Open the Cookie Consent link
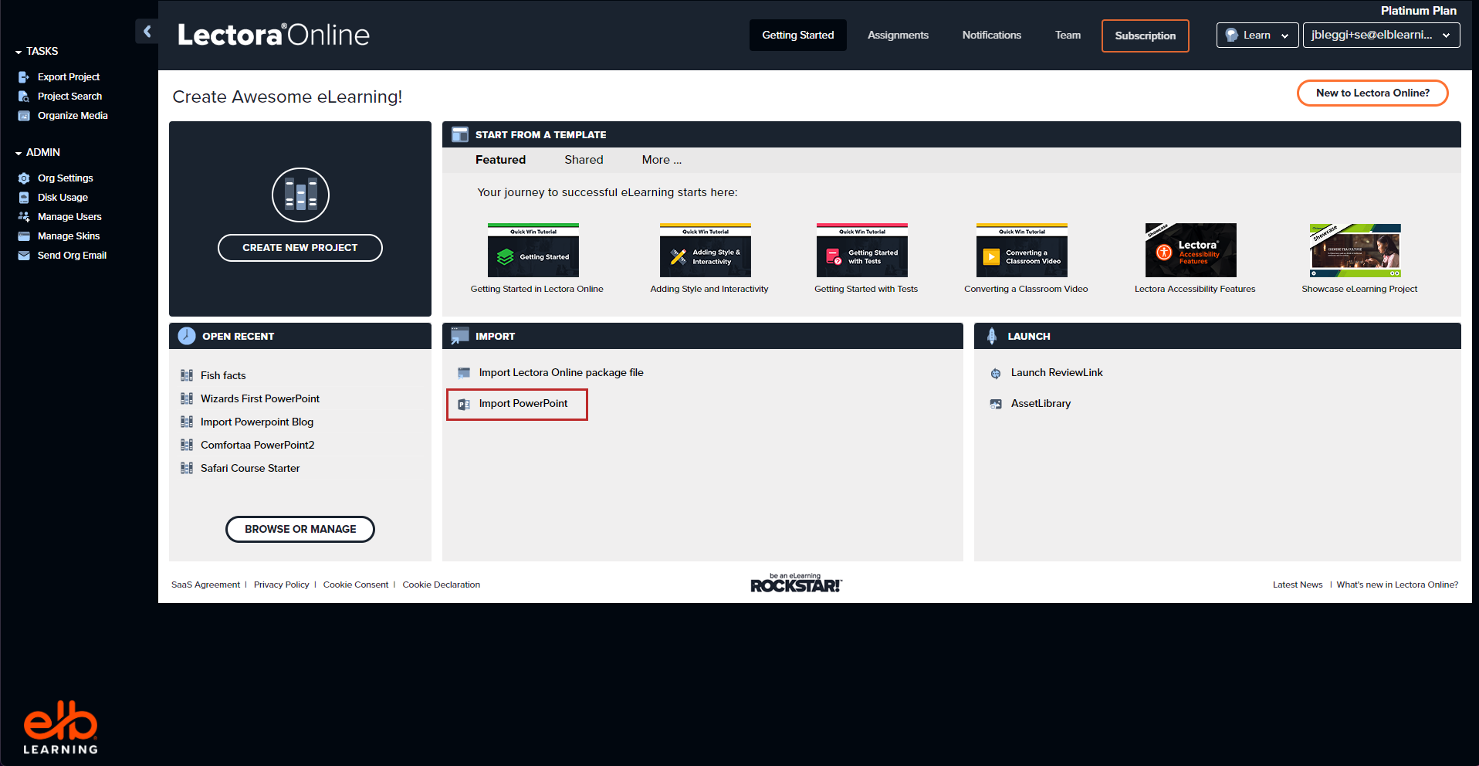The image size is (1479, 766). [x=356, y=585]
